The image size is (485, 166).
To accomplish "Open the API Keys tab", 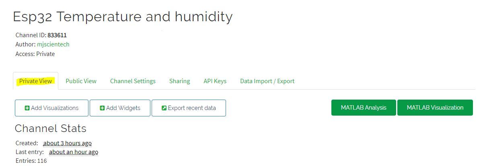I will [x=215, y=81].
